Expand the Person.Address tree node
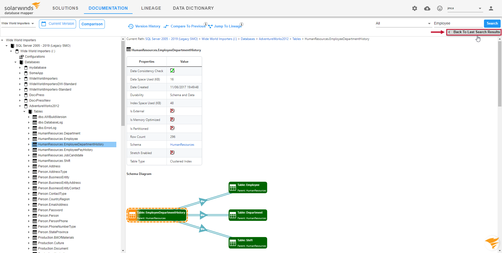 [x=29, y=166]
